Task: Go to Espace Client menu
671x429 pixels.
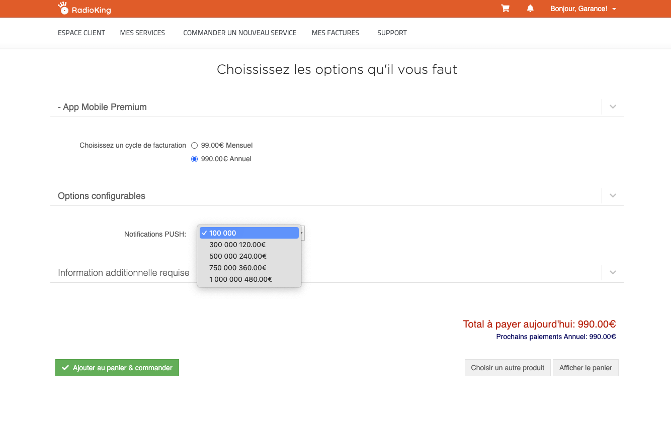Action: 81,33
